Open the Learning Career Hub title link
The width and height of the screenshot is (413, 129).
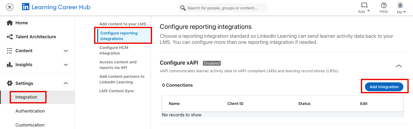tap(61, 7)
